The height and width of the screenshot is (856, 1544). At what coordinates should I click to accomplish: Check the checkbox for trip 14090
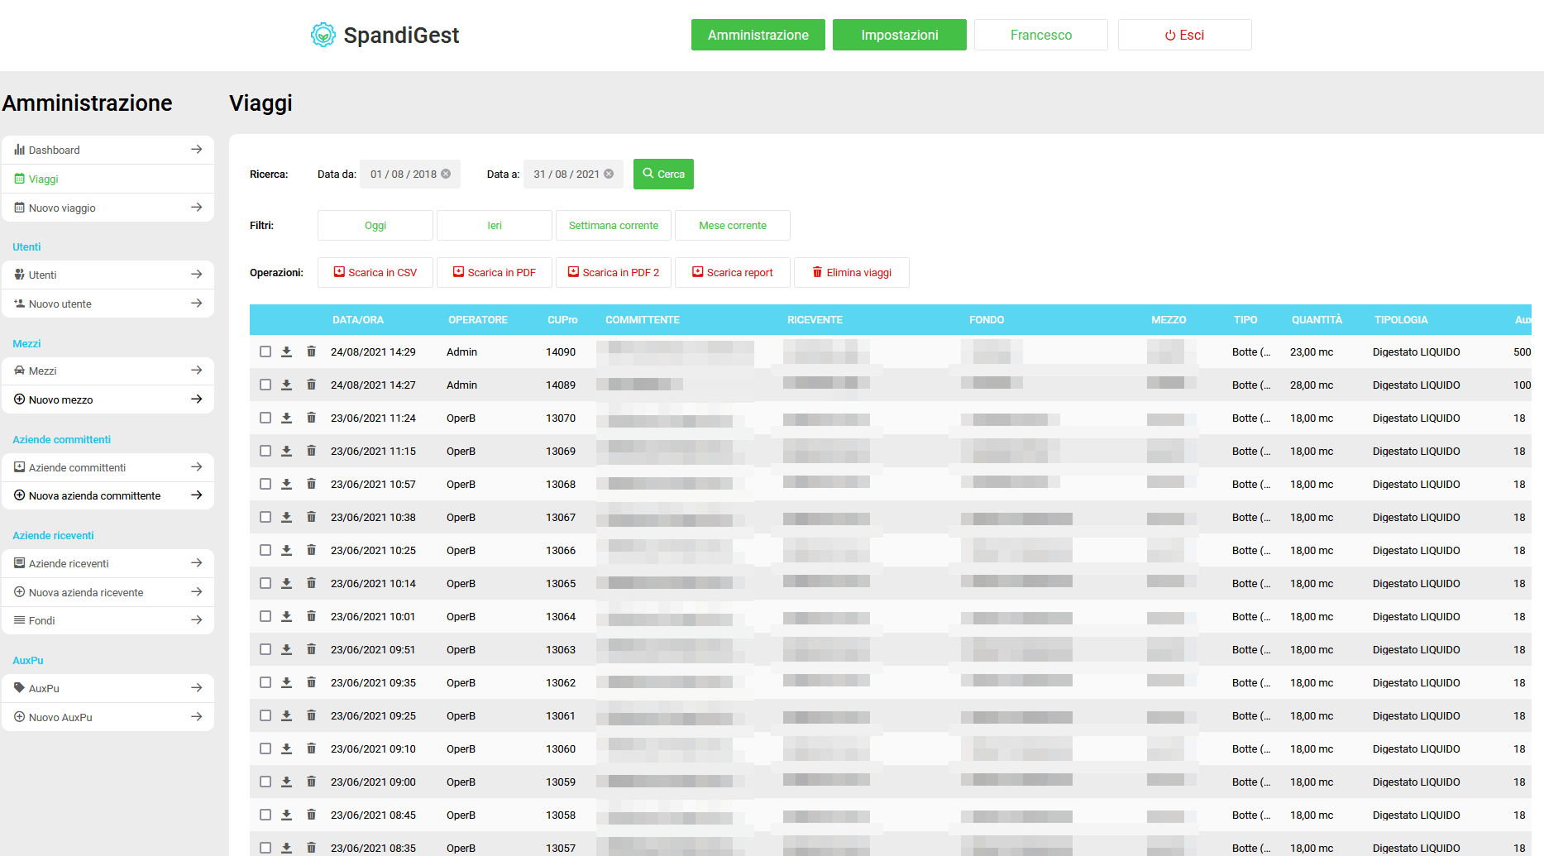pos(265,351)
